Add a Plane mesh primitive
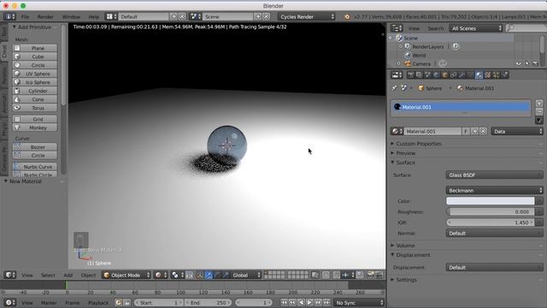Image resolution: width=547 pixels, height=308 pixels. [35, 48]
